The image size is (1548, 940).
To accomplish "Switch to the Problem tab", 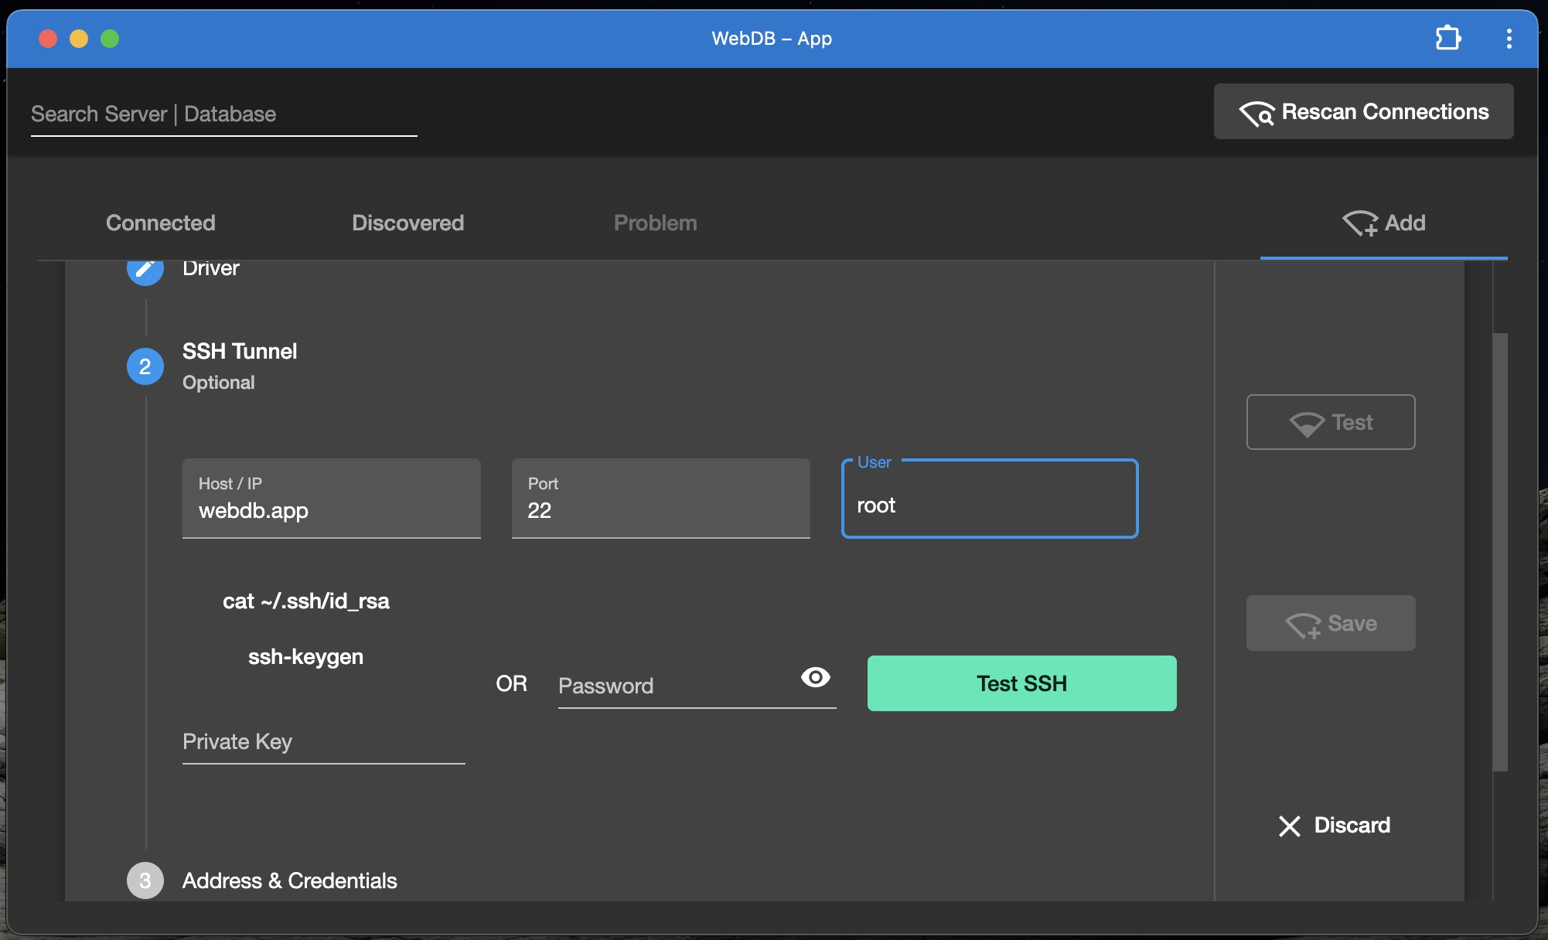I will [655, 223].
